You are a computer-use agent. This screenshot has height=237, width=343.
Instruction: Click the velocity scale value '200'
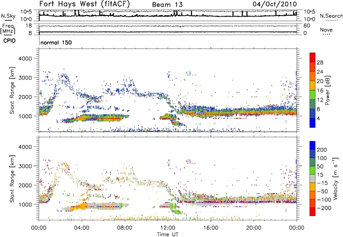click(322, 150)
